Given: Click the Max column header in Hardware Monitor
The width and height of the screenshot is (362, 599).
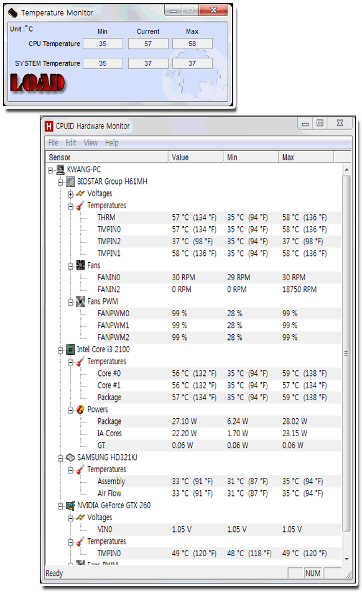Looking at the screenshot, I should pos(306,157).
